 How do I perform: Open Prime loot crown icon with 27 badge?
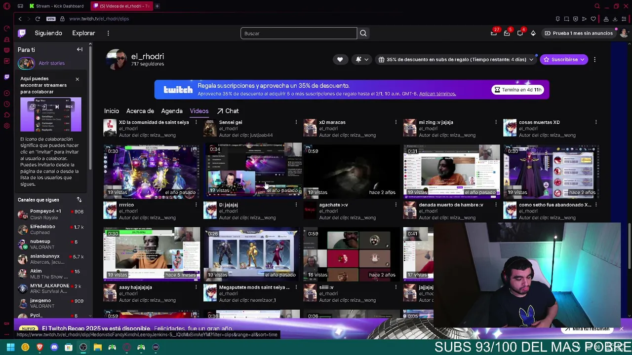494,33
